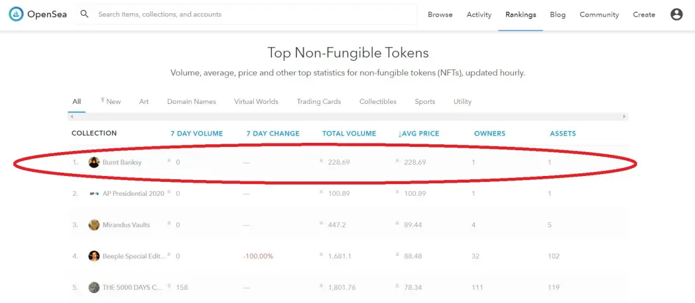This screenshot has width=695, height=303.
Task: Click the AP Presidential 2020 collection logo
Action: pos(94,193)
